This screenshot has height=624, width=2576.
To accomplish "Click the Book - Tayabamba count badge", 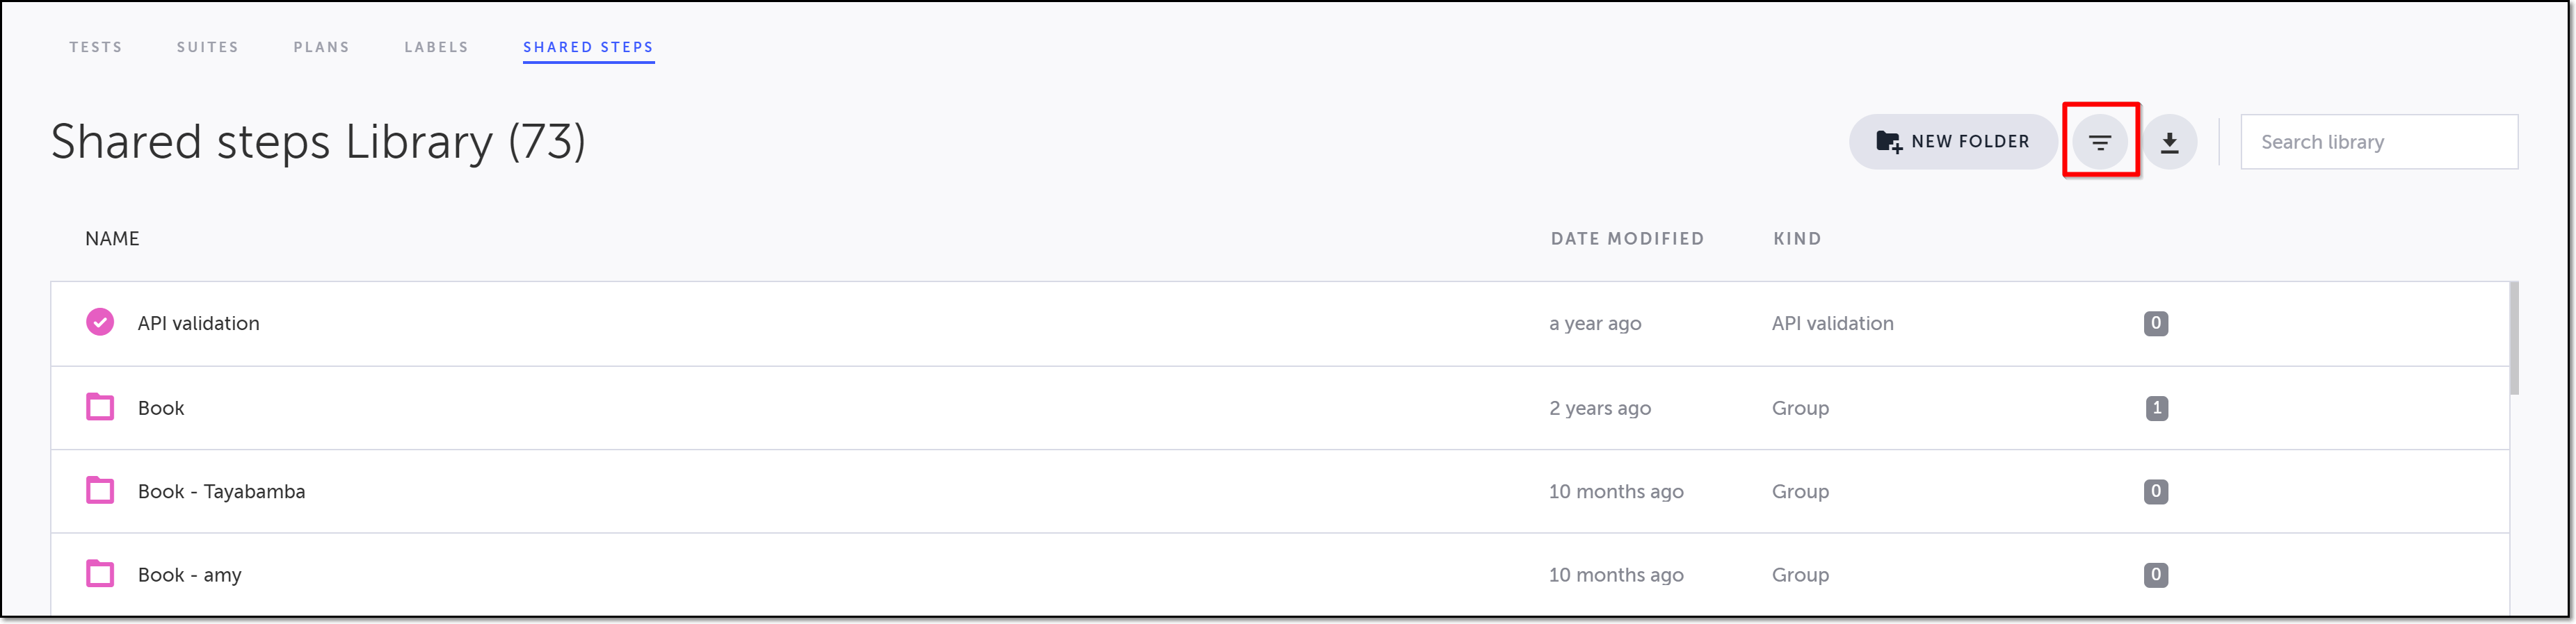I will [2155, 491].
